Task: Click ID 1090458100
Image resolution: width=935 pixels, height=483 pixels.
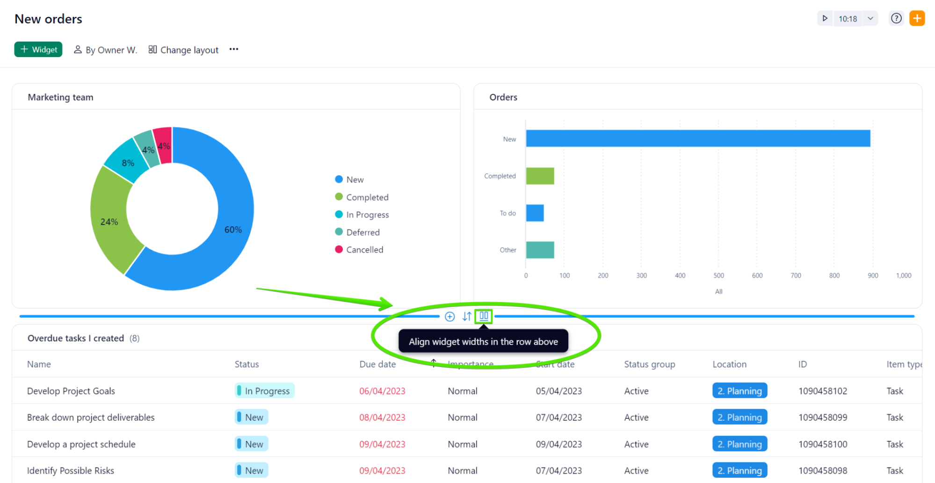Action: coord(823,444)
